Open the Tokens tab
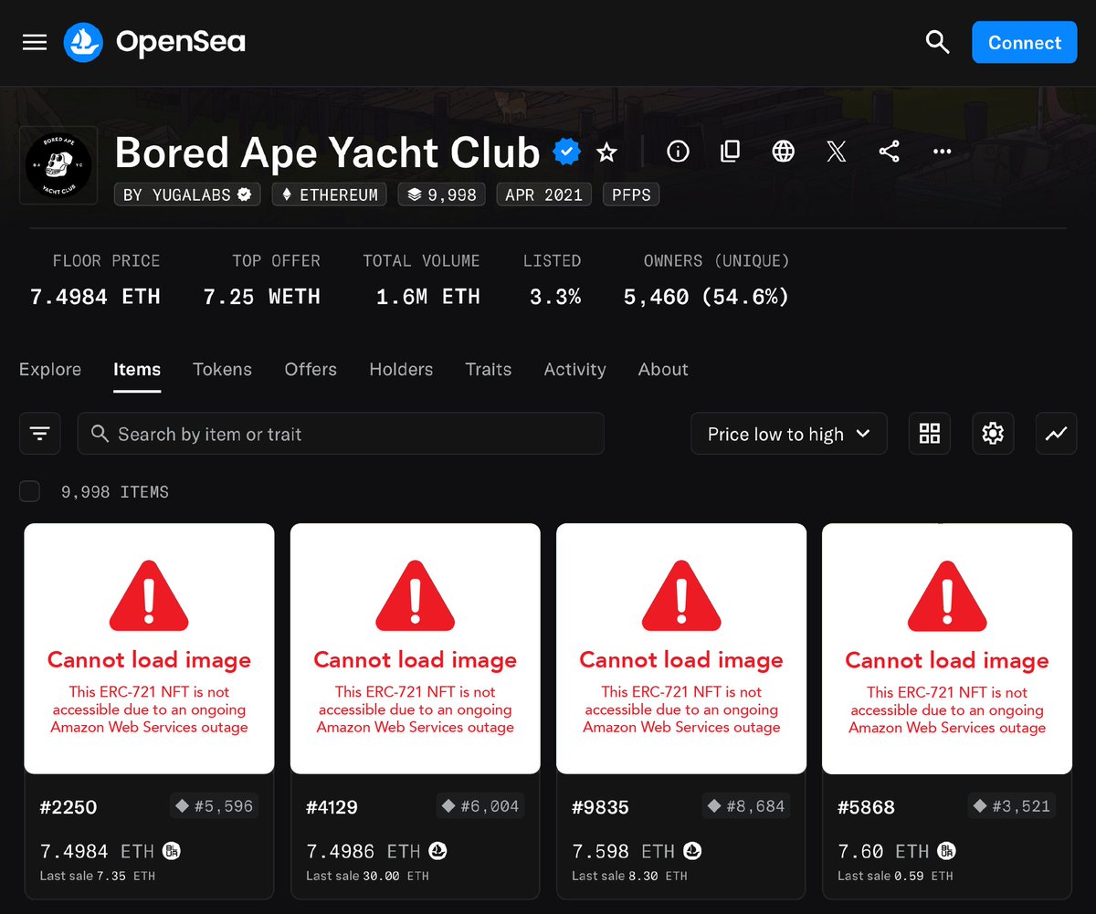 pos(222,370)
